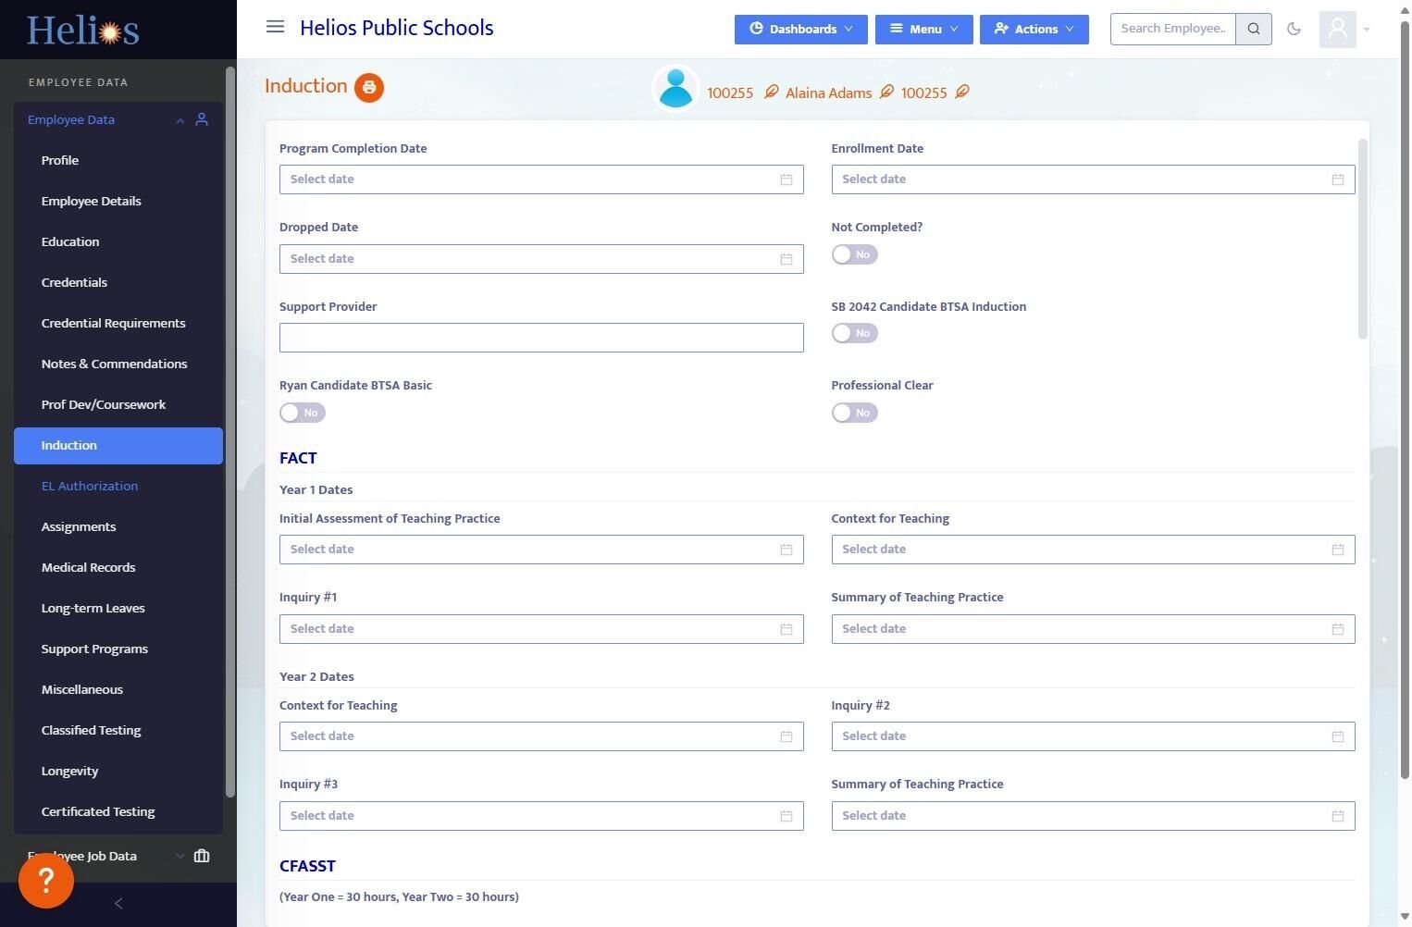
Task: Open calendar icon for Dropped Date
Action: coord(787,259)
